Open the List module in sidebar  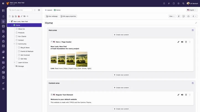pos(3,26)
